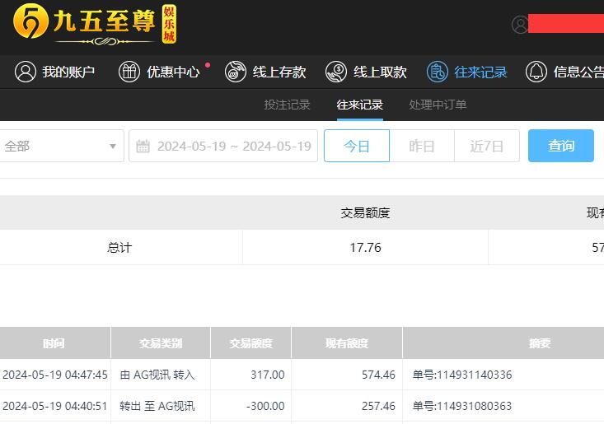The width and height of the screenshot is (604, 424).
Task: Click amount 317.00
Action: click(x=267, y=375)
